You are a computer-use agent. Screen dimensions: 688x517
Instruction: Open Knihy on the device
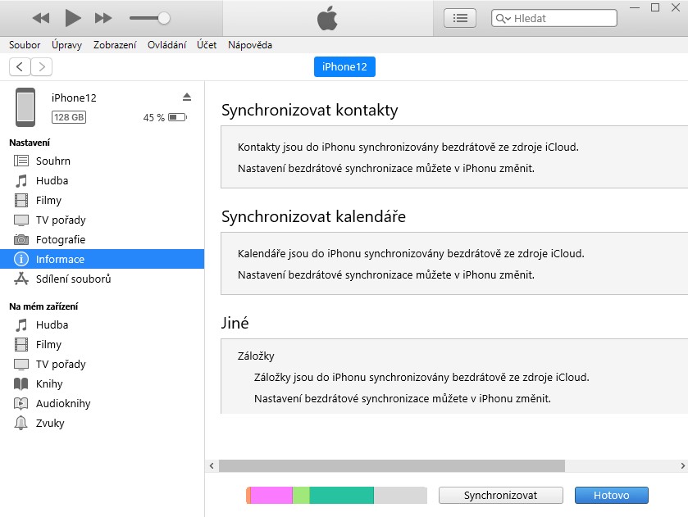[102, 383]
